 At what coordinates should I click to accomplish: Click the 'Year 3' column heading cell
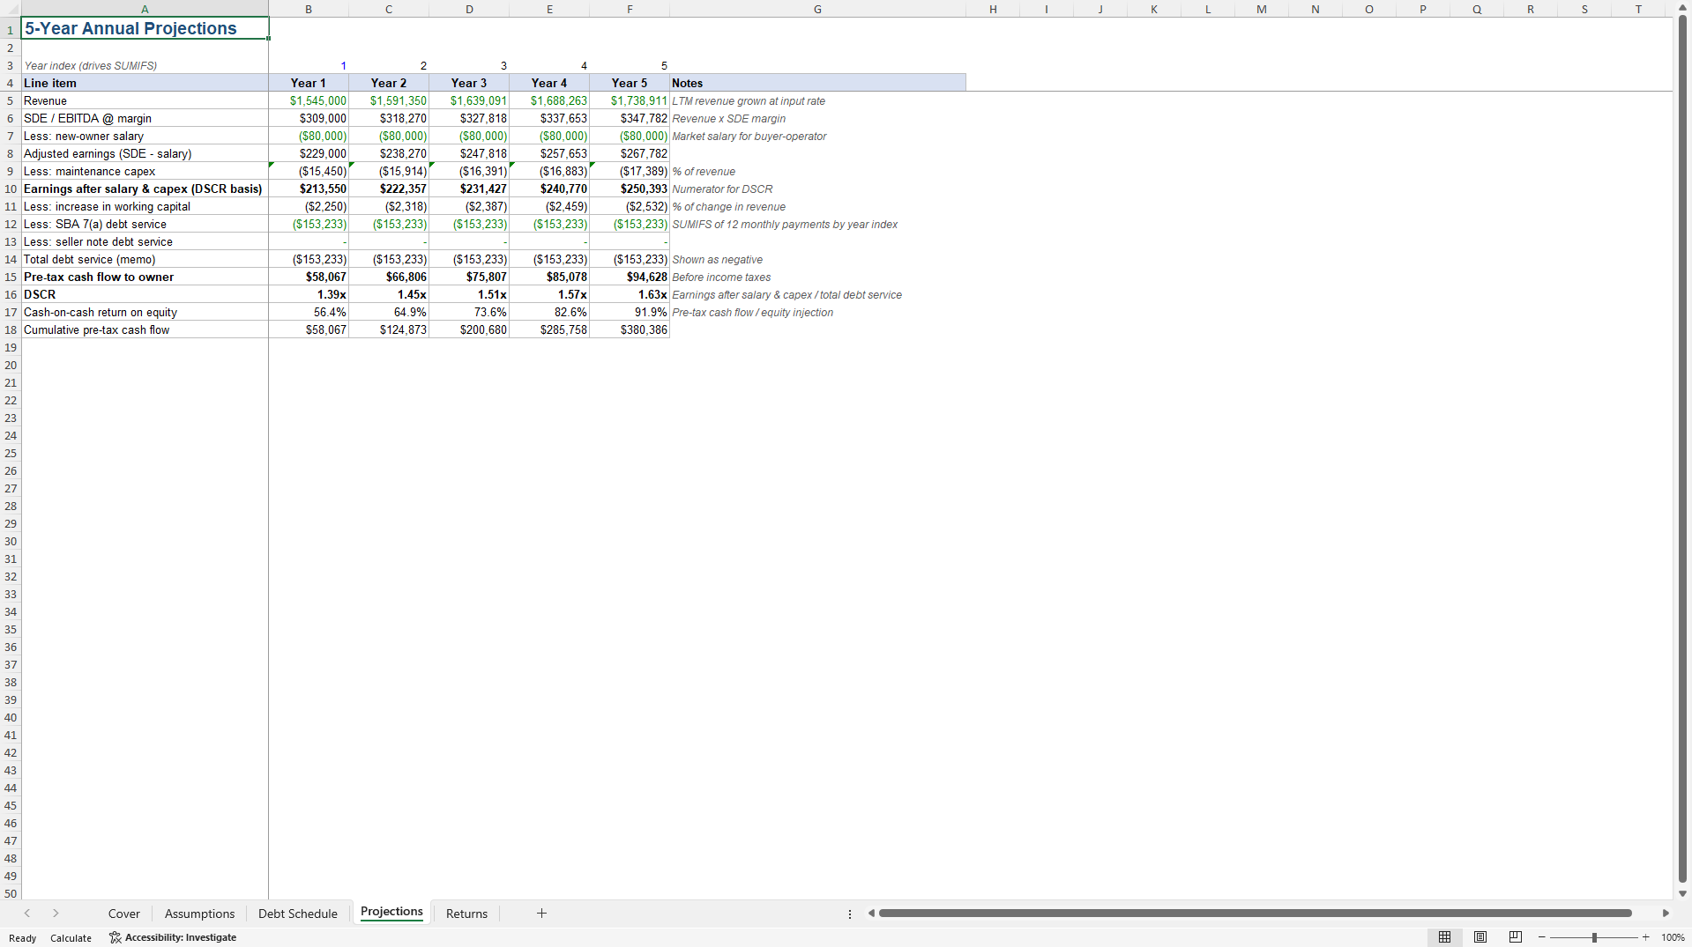click(469, 83)
